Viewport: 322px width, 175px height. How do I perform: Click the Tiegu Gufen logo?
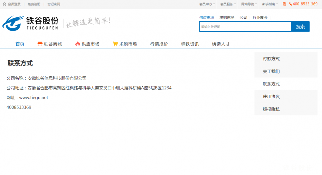coord(31,23)
